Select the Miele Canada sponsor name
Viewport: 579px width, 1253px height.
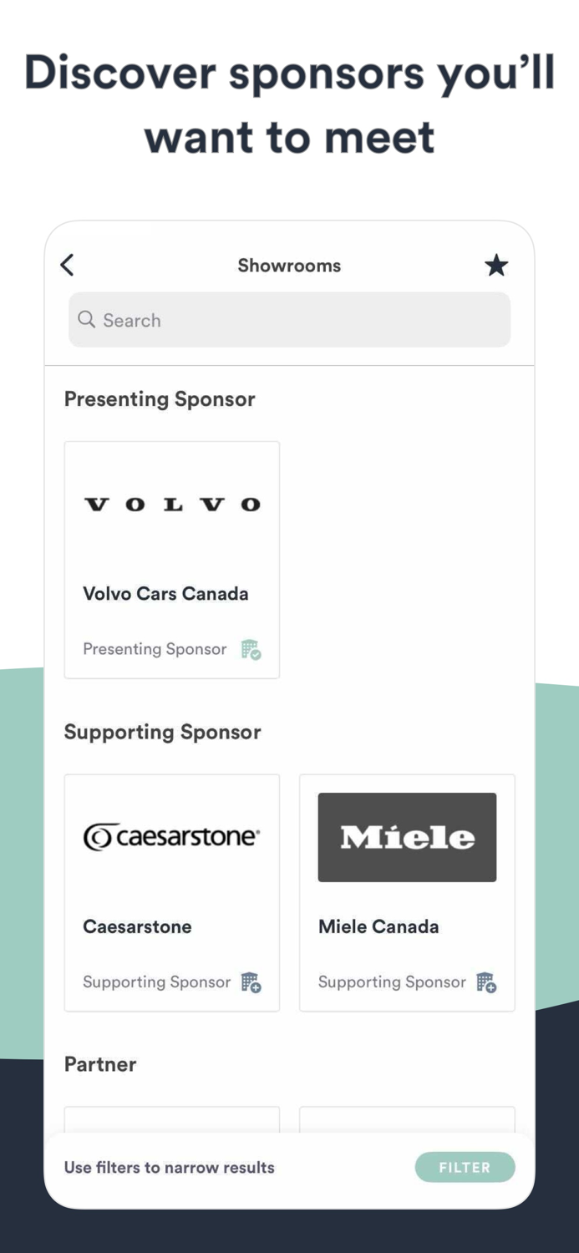(378, 926)
